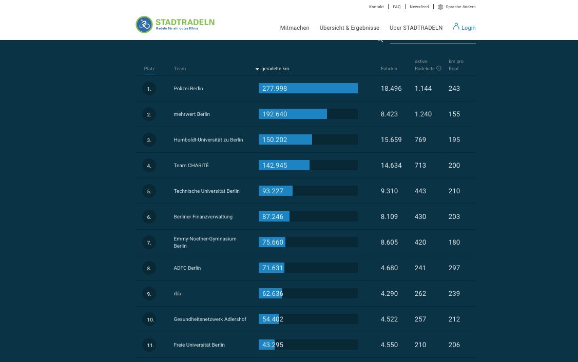578x362 pixels.
Task: Click the STADTRADELN bicycle logo
Action: click(x=144, y=24)
